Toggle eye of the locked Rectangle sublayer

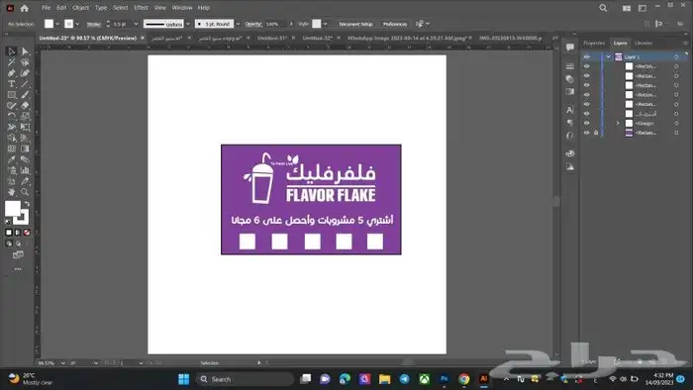coord(587,133)
